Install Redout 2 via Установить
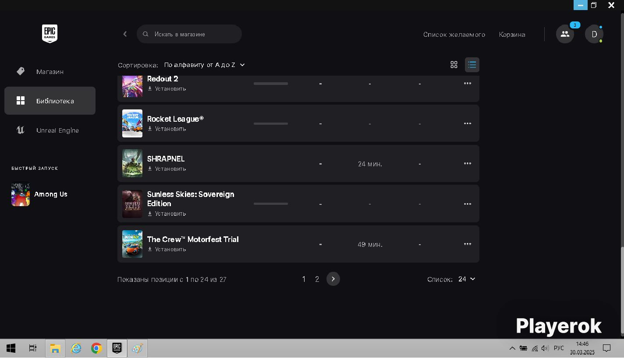624x358 pixels. point(167,89)
